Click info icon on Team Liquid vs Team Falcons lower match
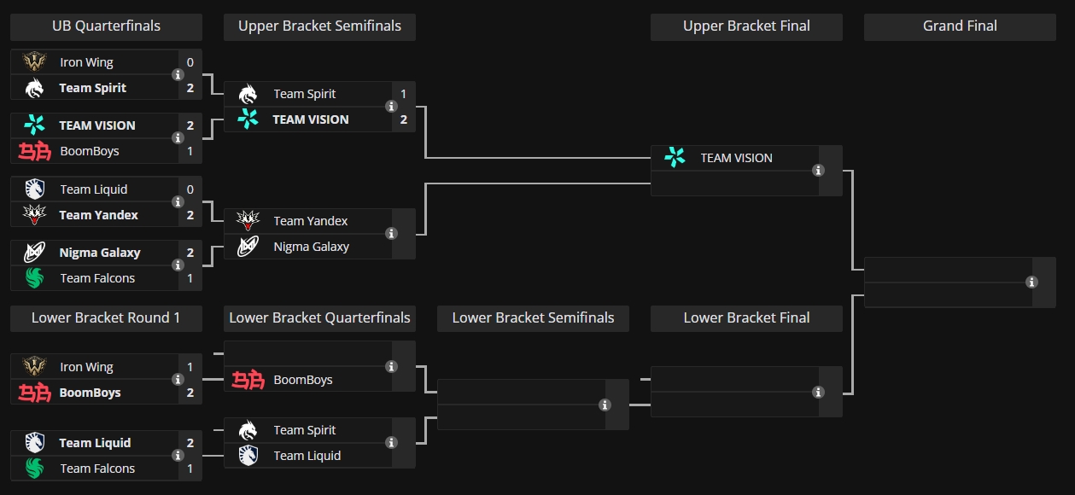The height and width of the screenshot is (495, 1075). coord(178,456)
